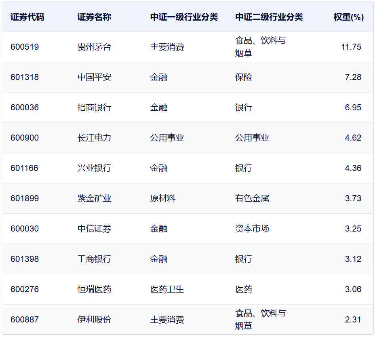Click 主要消费 in the 贵州茅台 row
Image resolution: width=377 pixels, height=337 pixels.
click(x=167, y=47)
